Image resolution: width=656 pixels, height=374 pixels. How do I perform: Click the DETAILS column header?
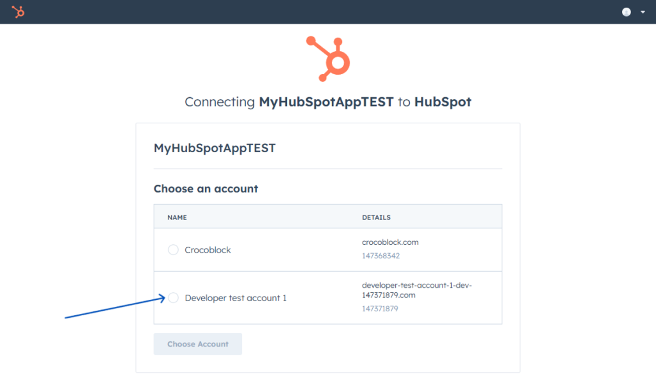coord(376,217)
